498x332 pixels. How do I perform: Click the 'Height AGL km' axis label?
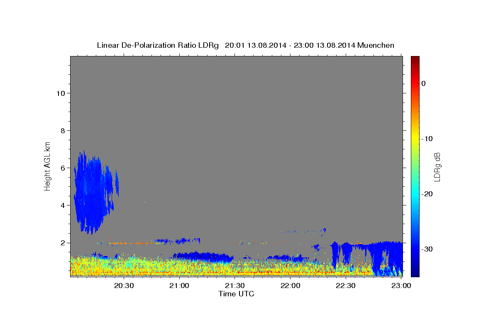click(48, 166)
